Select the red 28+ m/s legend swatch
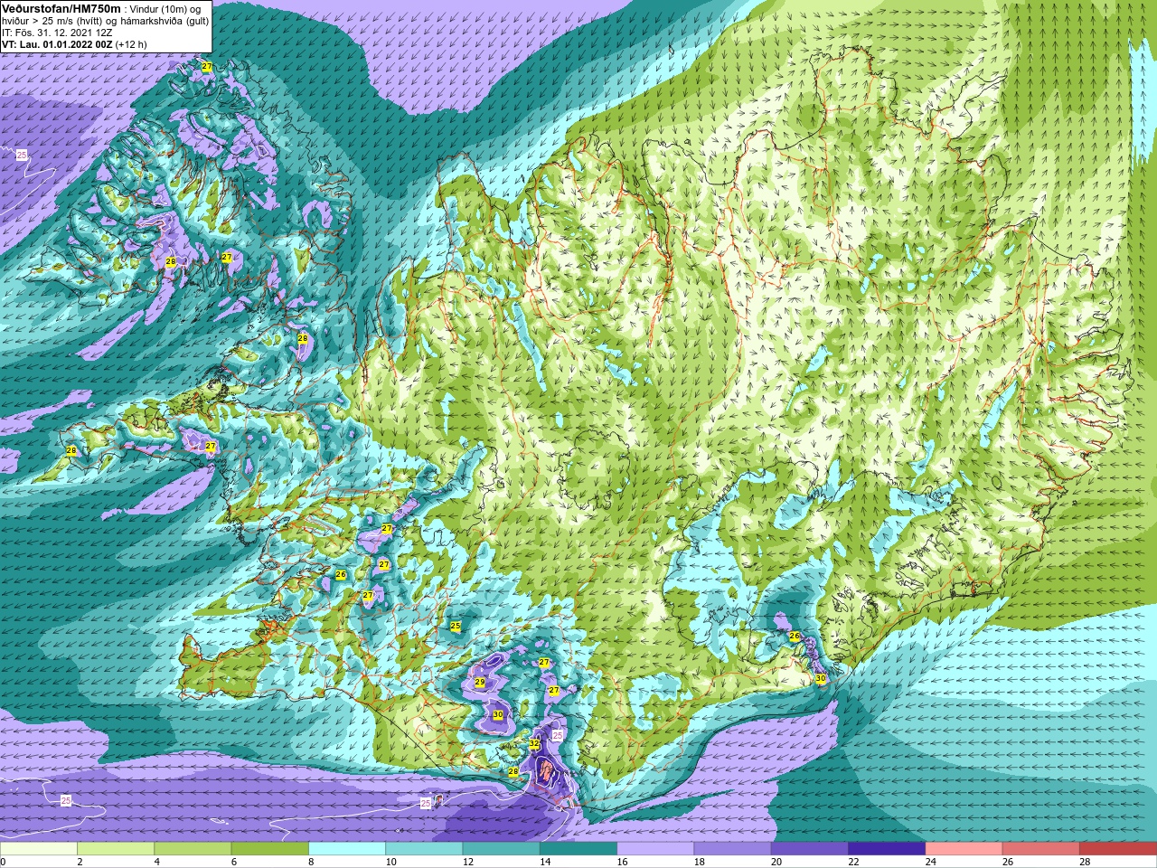The height and width of the screenshot is (868, 1157). 1118,849
